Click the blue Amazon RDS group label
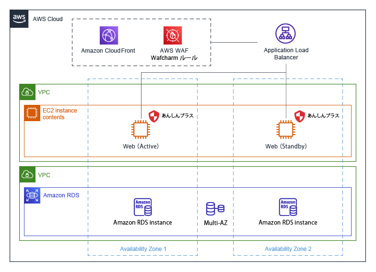Viewport: 376px width, 272px height. click(x=61, y=195)
